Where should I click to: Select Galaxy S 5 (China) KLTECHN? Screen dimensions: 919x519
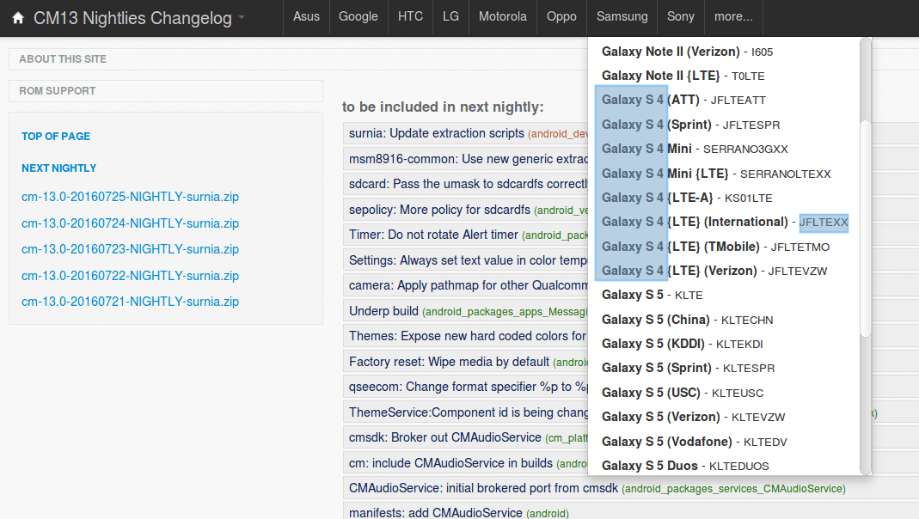(x=687, y=320)
